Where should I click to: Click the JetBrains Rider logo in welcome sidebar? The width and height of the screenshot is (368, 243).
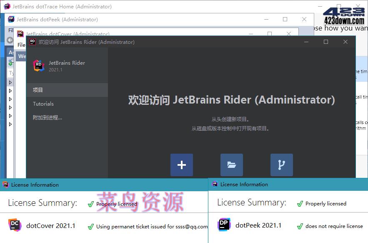pyautogui.click(x=38, y=66)
